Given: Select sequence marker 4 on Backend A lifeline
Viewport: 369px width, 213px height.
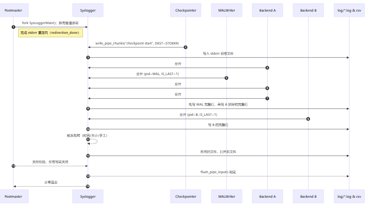Looking at the screenshot, I should tap(267, 68).
